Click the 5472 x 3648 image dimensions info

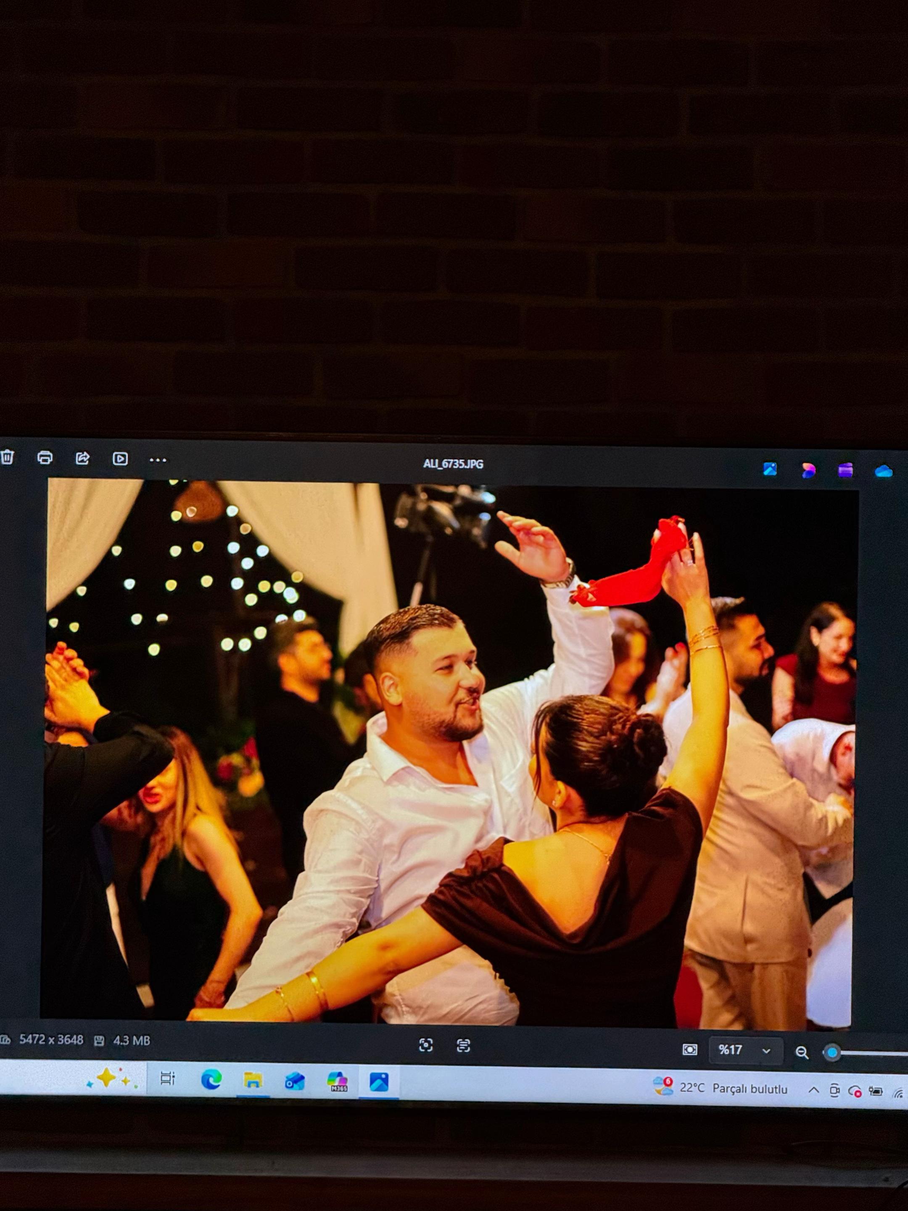[51, 1039]
